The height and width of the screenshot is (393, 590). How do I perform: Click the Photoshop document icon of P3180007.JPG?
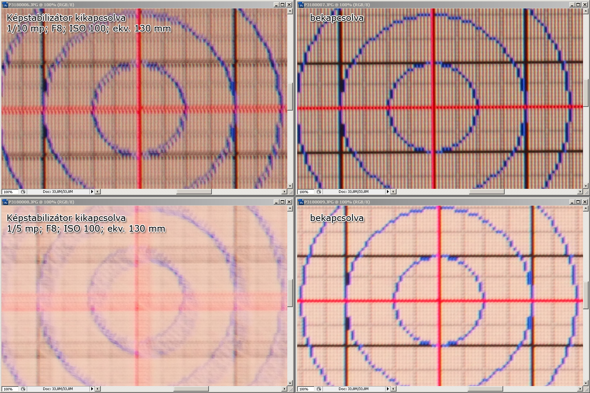click(x=301, y=5)
